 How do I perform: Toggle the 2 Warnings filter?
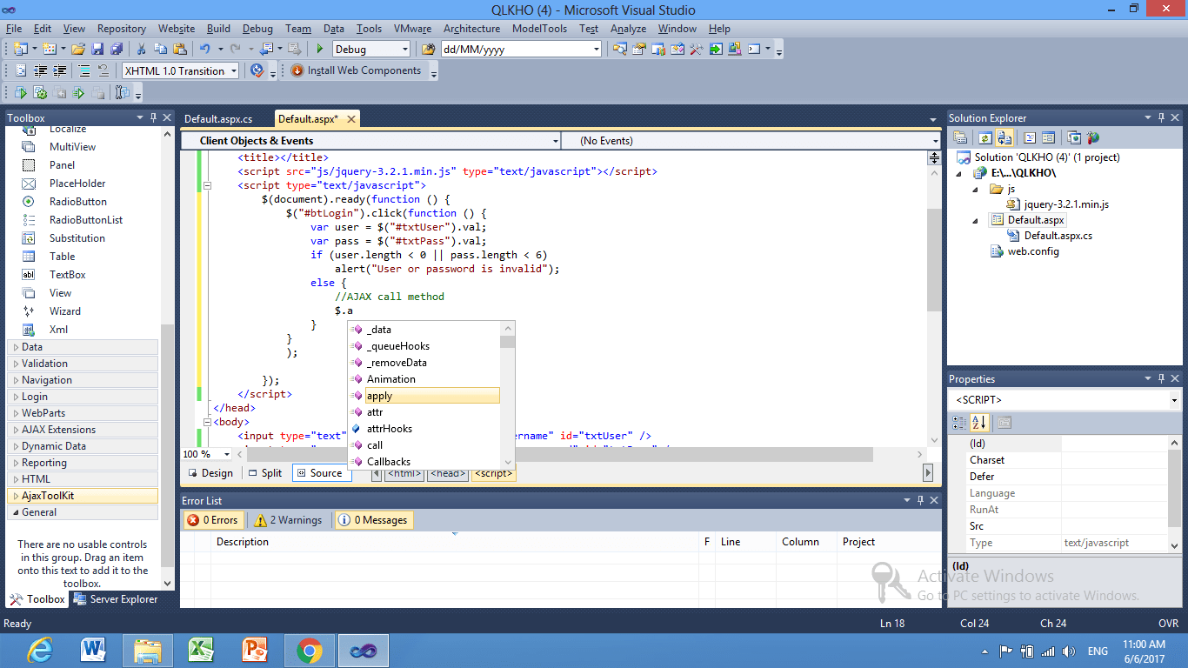[288, 520]
